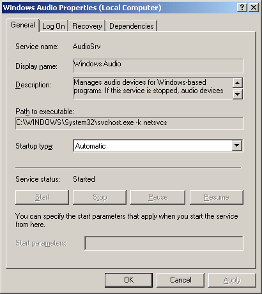Dismiss the dialog with Cancel
Image resolution: width=262 pixels, height=294 pixels.
click(180, 280)
